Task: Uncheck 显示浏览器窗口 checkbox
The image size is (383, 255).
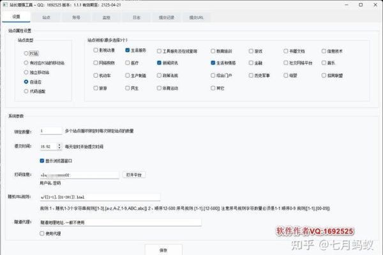Action: click(x=41, y=161)
